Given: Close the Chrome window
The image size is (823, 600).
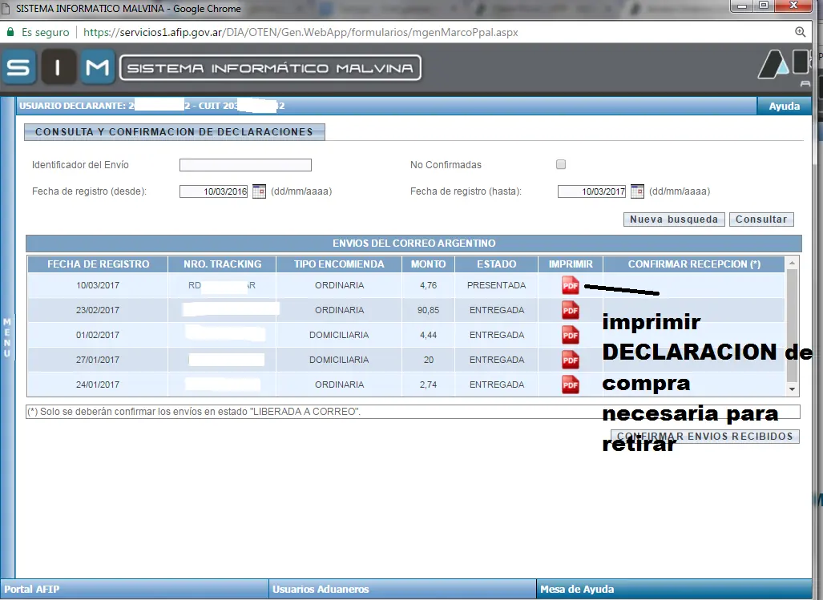Looking at the screenshot, I should click(793, 6).
